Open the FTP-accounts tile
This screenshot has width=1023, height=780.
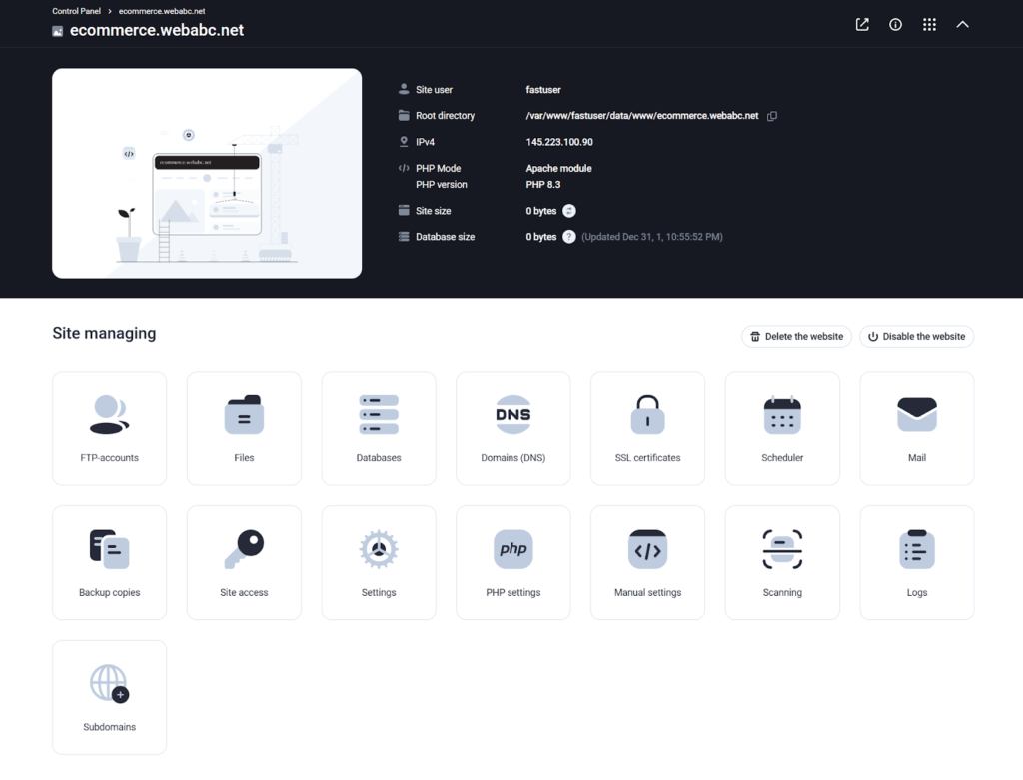point(109,428)
